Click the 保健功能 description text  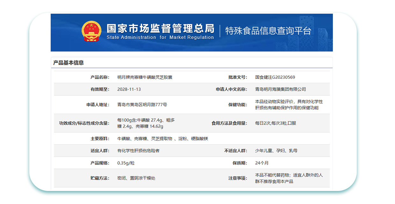click(x=289, y=105)
